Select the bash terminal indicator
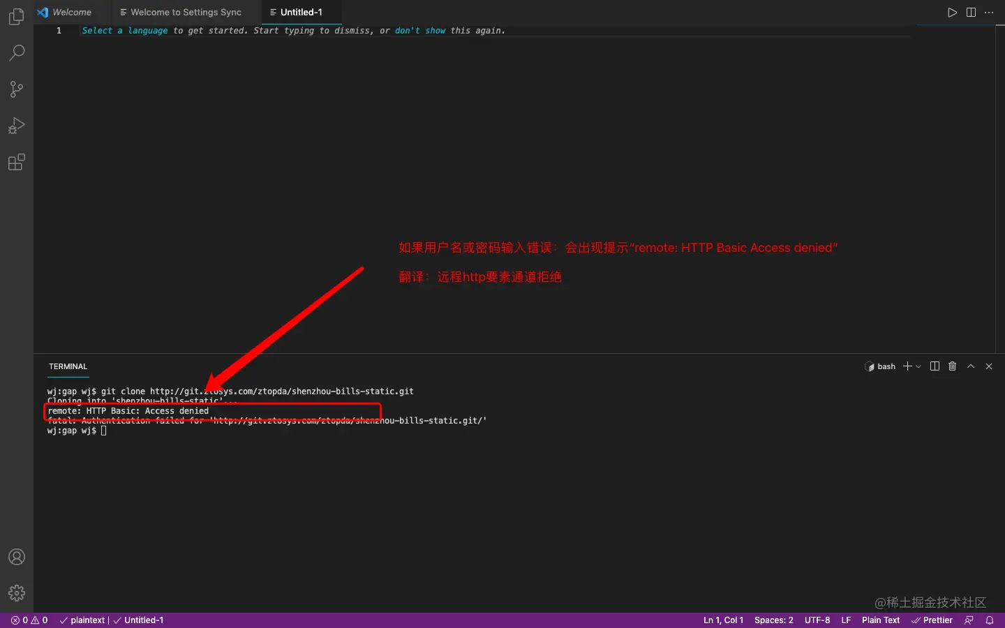 pyautogui.click(x=880, y=366)
